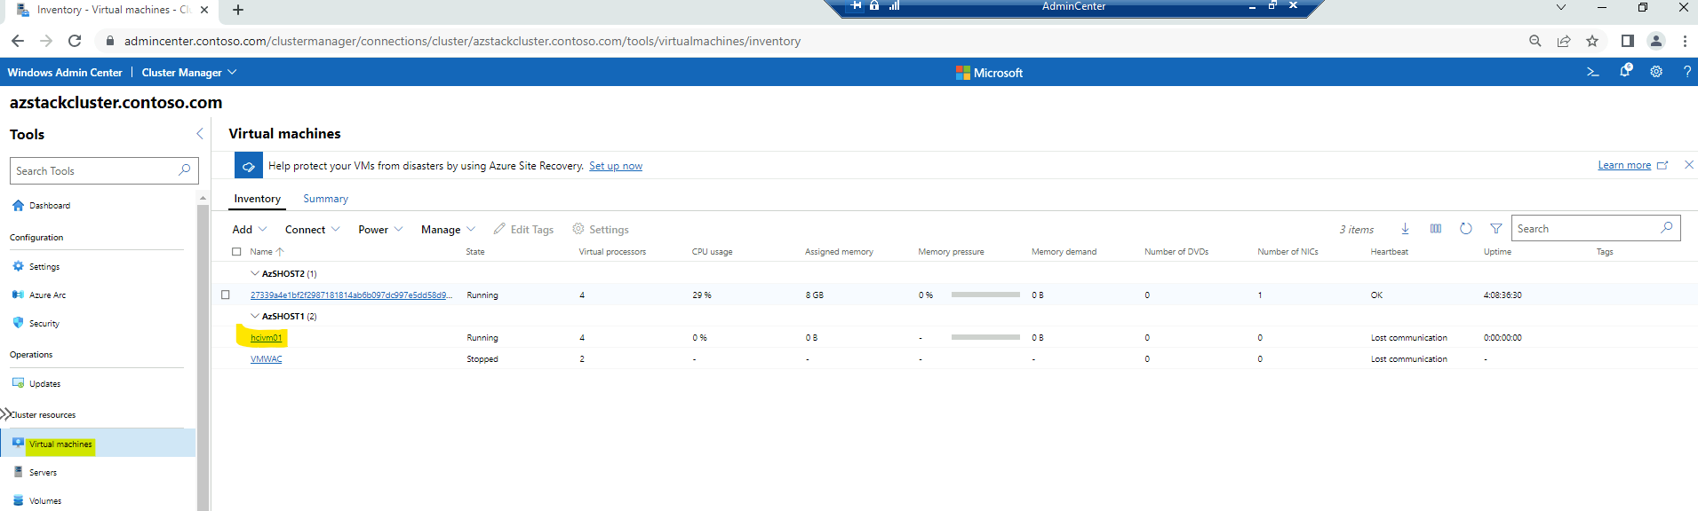The width and height of the screenshot is (1698, 511).
Task: Open Volumes in sidebar
Action: click(x=44, y=500)
